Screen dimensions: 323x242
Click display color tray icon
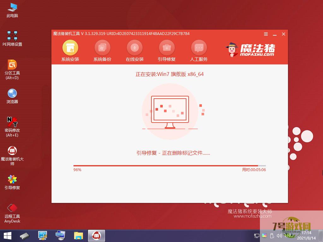264,236
